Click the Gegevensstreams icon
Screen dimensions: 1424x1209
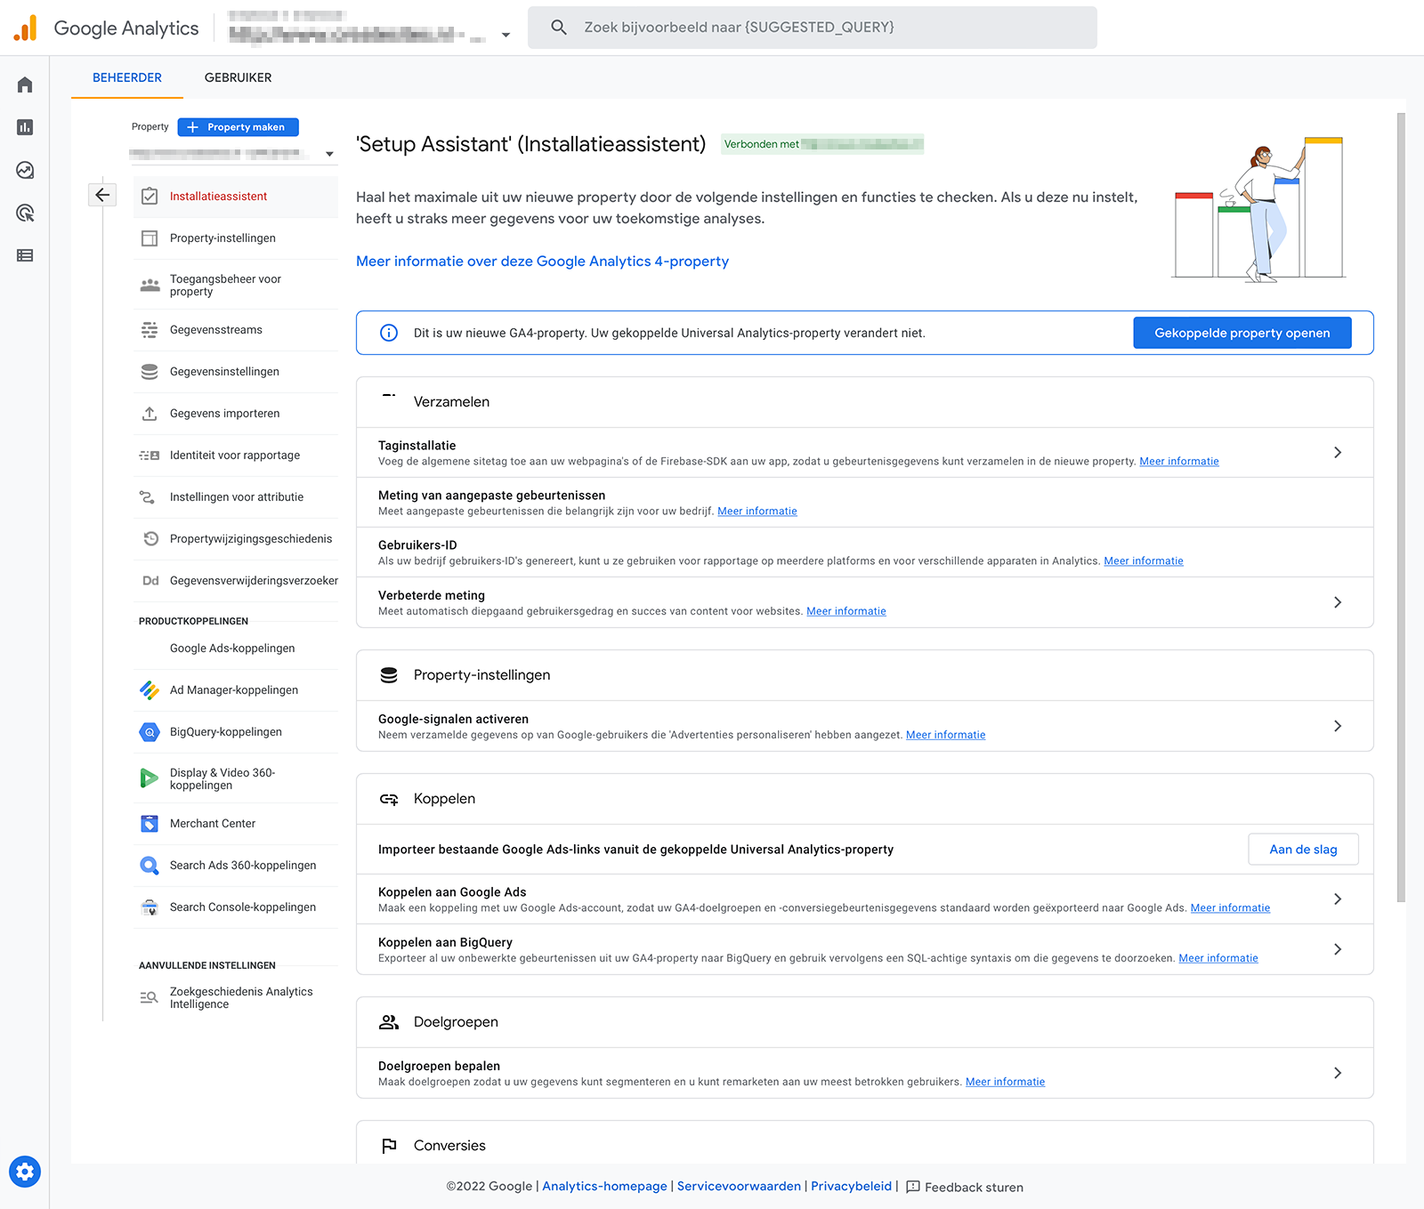[150, 330]
